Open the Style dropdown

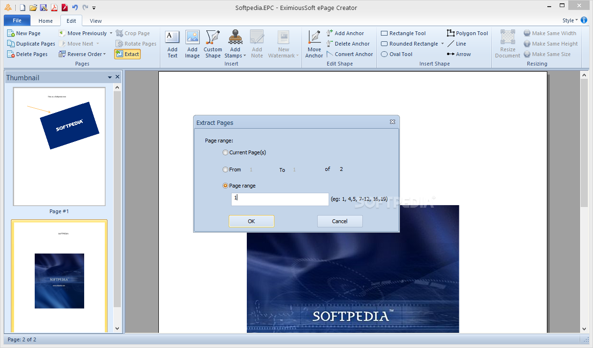[570, 20]
